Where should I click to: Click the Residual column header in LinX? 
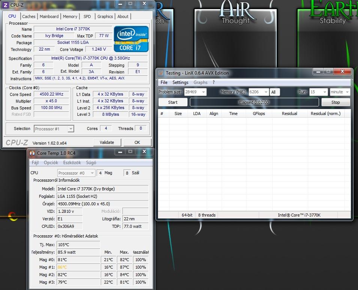[x=289, y=114]
